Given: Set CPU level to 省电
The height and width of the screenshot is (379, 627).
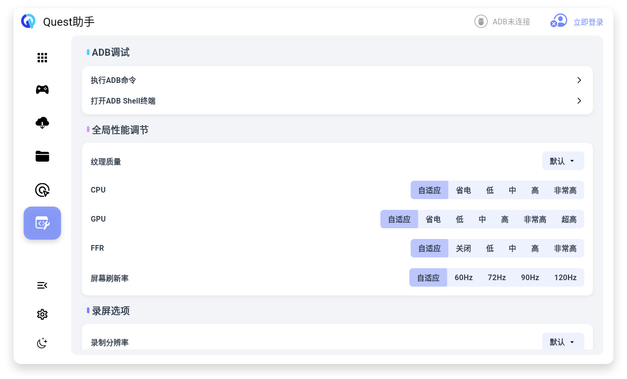Looking at the screenshot, I should tap(463, 190).
